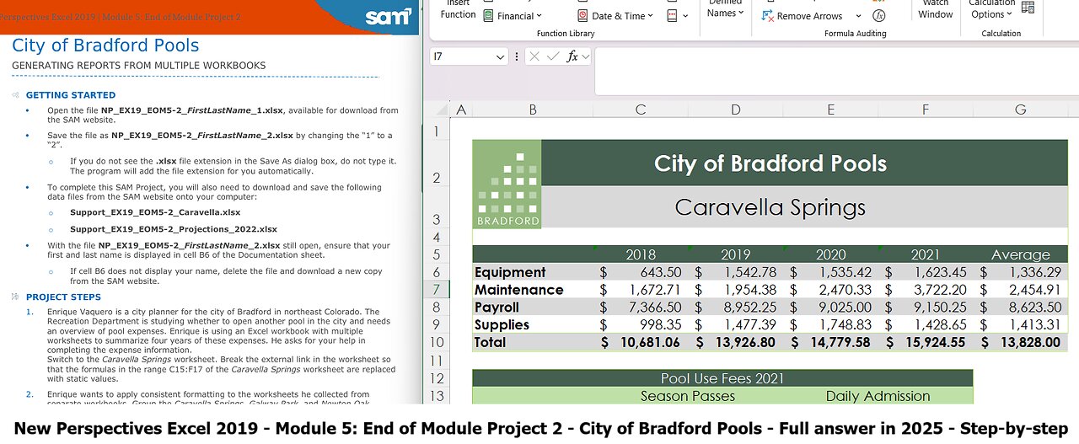
Task: Click the Evaluate Formula fx circle icon
Action: (x=879, y=16)
